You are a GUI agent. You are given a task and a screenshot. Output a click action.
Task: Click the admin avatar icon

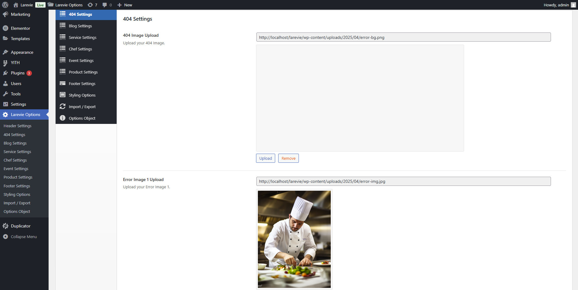[573, 5]
